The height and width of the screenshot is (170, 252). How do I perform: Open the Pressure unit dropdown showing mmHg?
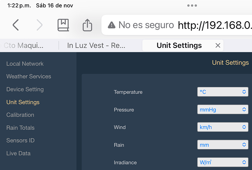(223, 110)
